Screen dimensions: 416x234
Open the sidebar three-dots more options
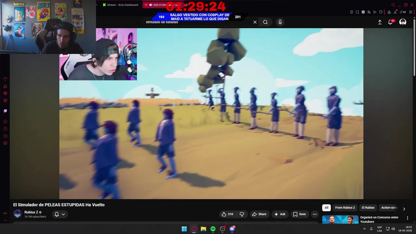[5, 220]
